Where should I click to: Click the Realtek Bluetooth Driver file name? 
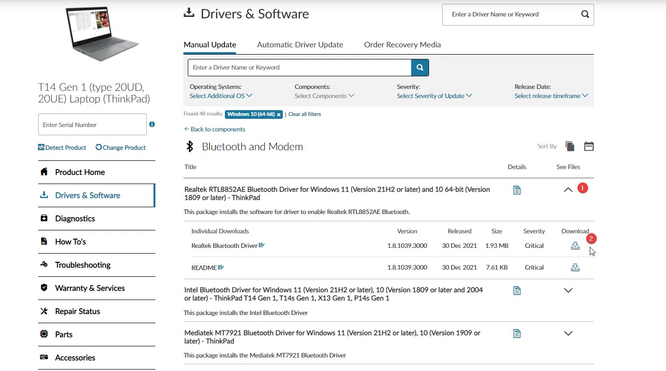click(x=224, y=245)
